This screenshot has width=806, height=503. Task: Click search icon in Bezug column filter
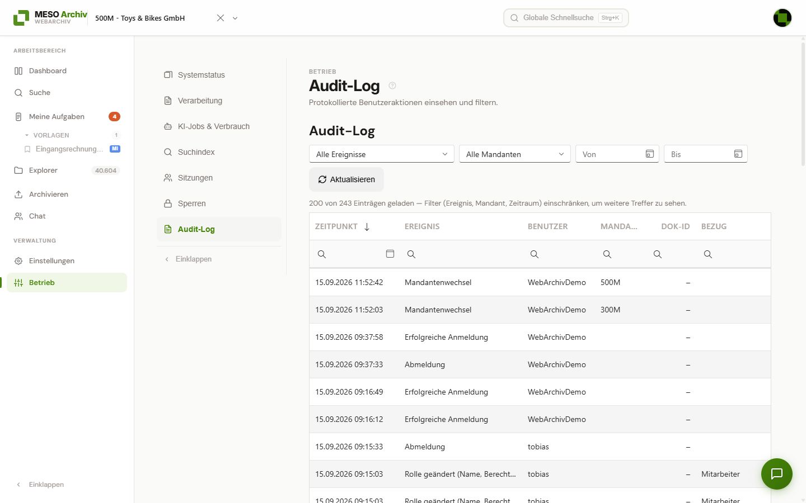pos(708,254)
